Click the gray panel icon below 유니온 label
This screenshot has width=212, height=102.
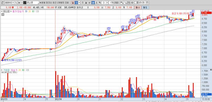(3, 14)
